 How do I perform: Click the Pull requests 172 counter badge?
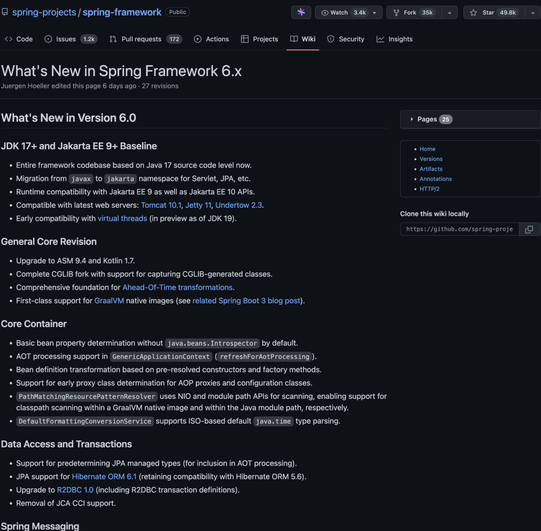174,39
